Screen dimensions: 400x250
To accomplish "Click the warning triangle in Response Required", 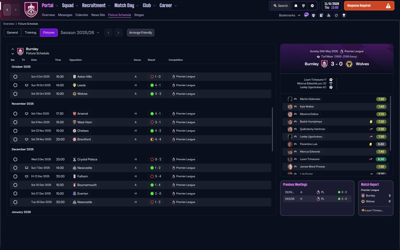I will coord(388,6).
